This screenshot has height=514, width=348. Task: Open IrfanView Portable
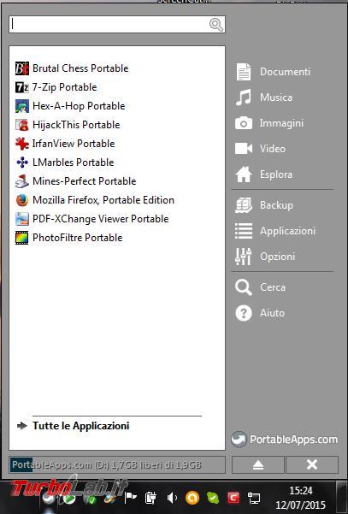(65, 144)
